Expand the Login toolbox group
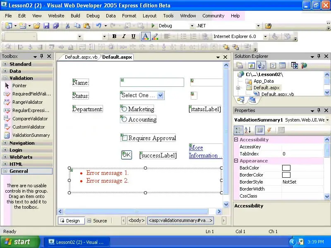The width and height of the screenshot is (331, 248). [5, 150]
